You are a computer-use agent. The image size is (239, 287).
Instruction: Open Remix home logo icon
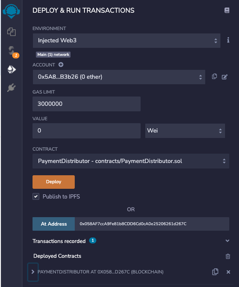click(11, 11)
